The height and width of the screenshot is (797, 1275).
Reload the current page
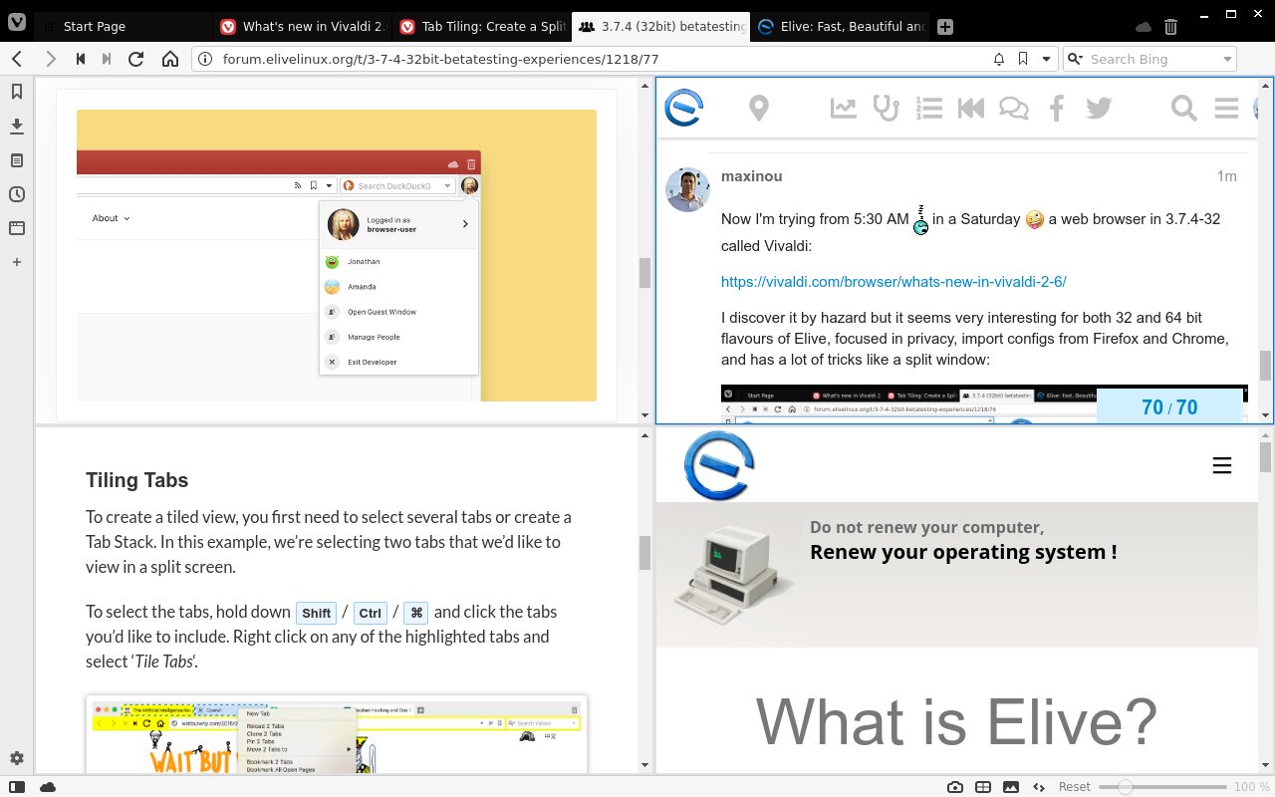click(x=136, y=59)
